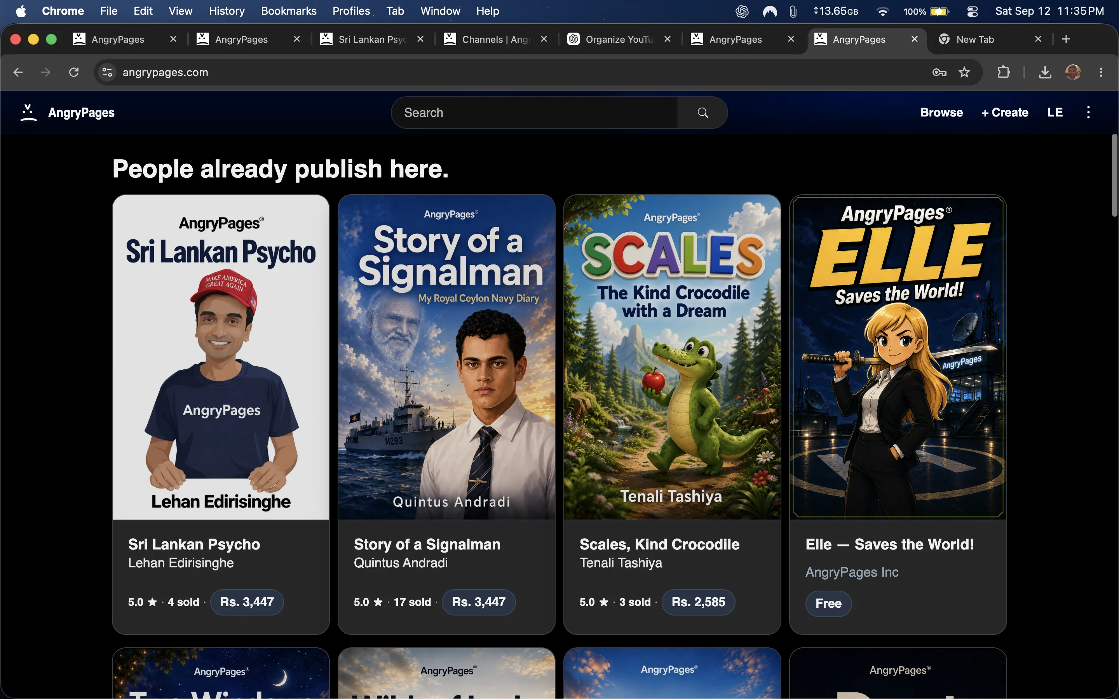Open the Elle — Saves the World! title link

coord(890,544)
